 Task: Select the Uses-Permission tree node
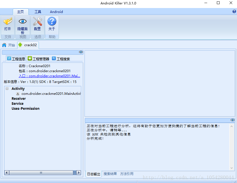point(25,109)
